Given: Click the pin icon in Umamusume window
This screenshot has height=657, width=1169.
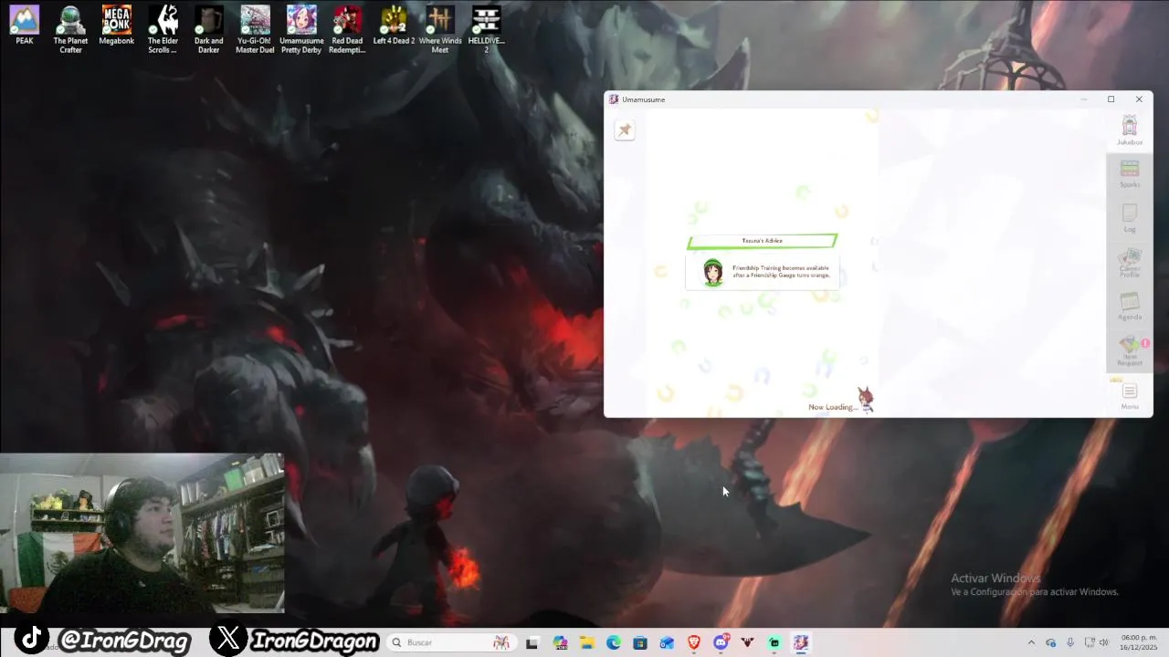Looking at the screenshot, I should [625, 130].
